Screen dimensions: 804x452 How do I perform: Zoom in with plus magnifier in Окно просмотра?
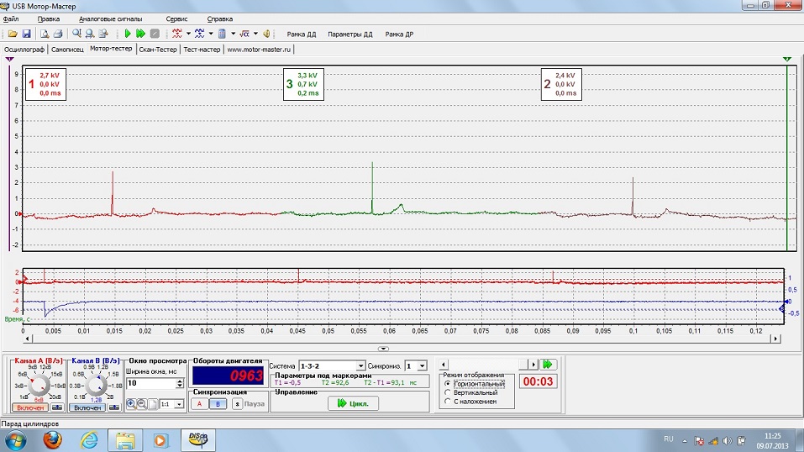pos(131,404)
